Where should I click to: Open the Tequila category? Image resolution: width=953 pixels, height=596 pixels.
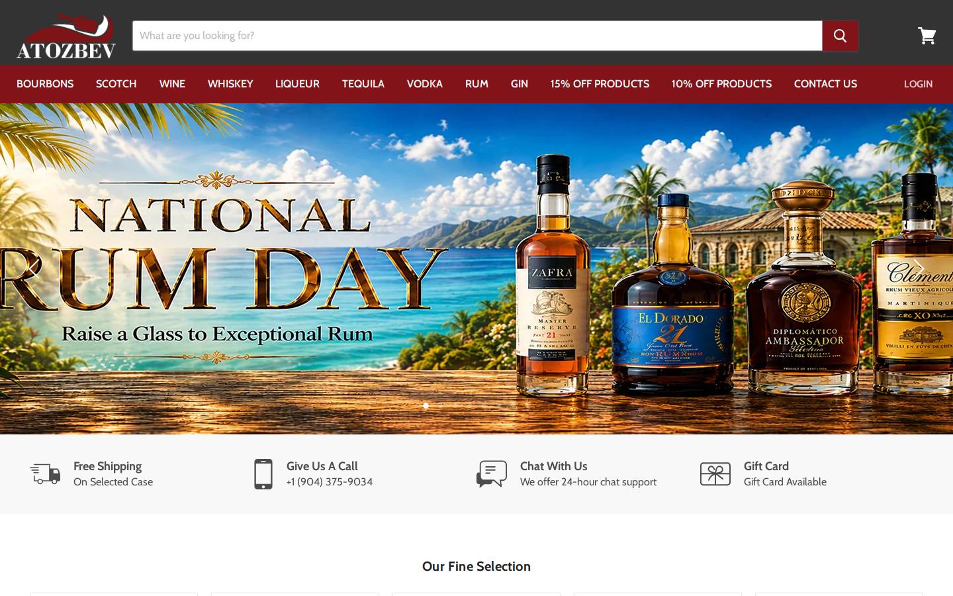363,84
